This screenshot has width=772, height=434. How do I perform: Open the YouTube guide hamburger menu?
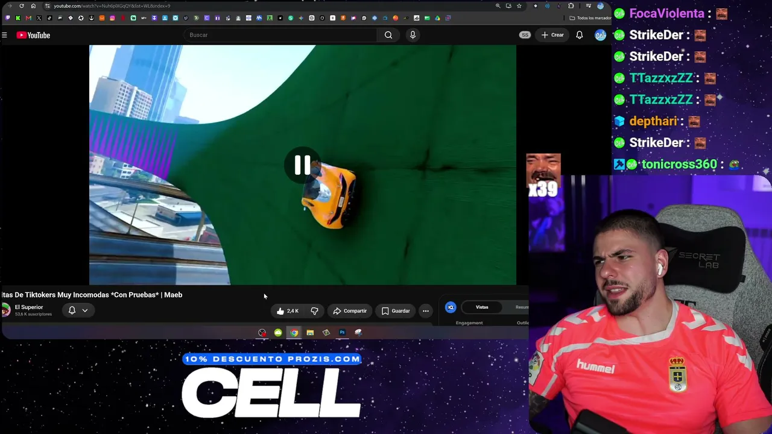pos(4,35)
